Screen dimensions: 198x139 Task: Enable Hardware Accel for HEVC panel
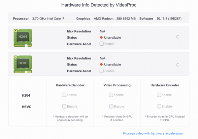click(x=101, y=71)
